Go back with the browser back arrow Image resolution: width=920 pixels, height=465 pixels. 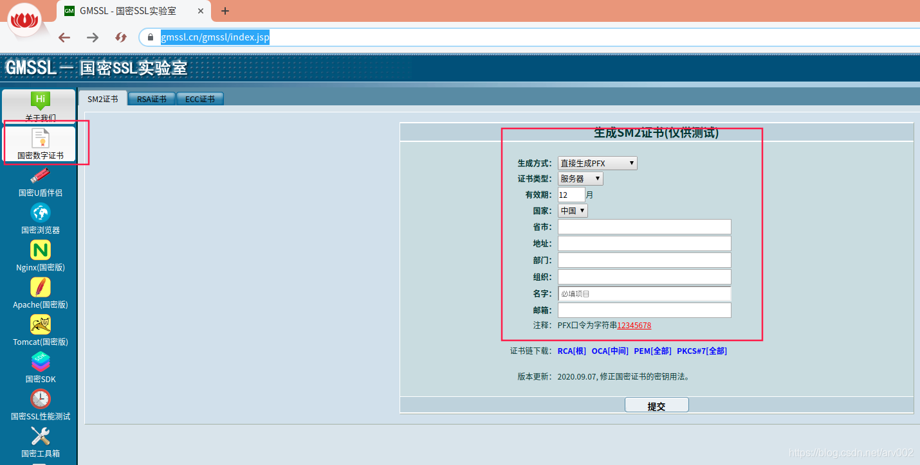(64, 37)
